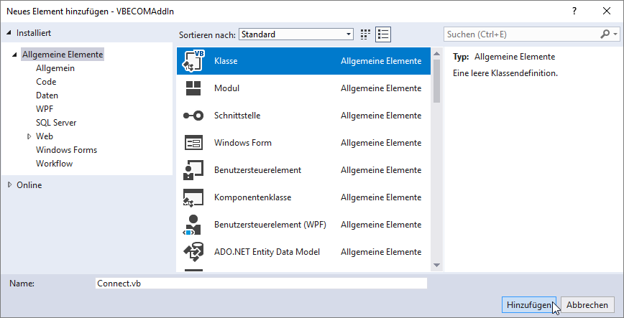624x318 pixels.
Task: Click the template list scroll down arrow
Action: (x=436, y=265)
